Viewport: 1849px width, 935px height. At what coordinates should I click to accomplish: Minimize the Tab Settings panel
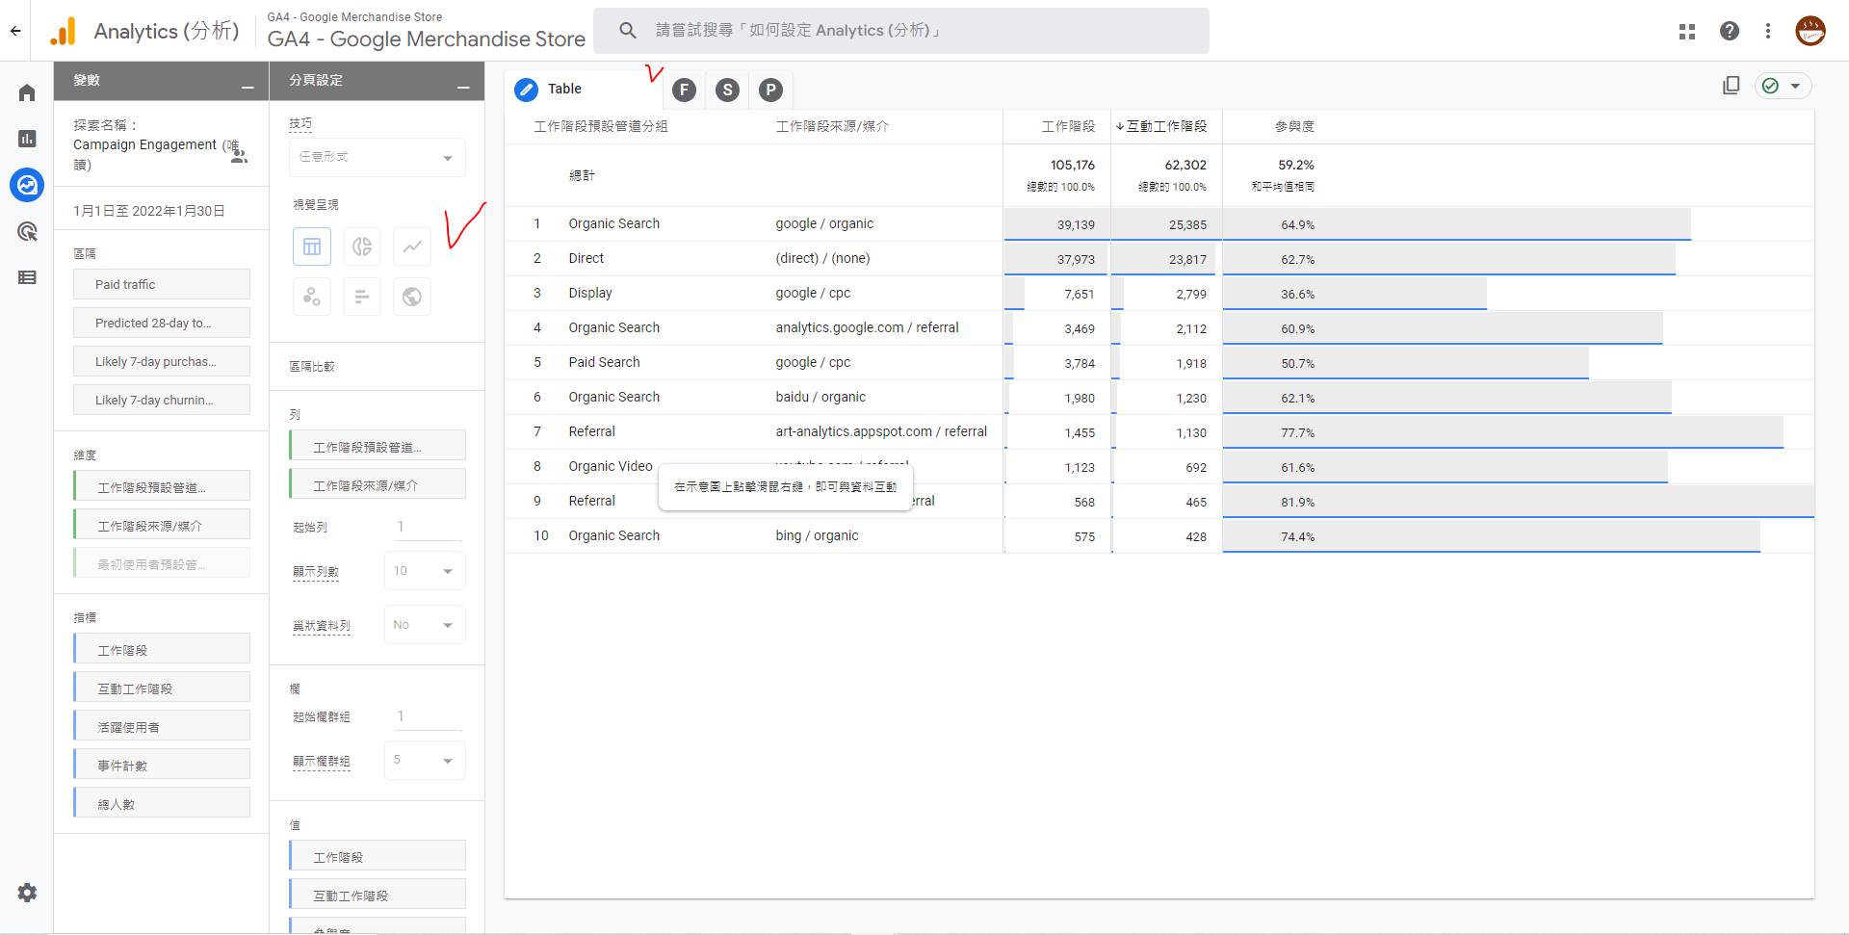point(463,87)
